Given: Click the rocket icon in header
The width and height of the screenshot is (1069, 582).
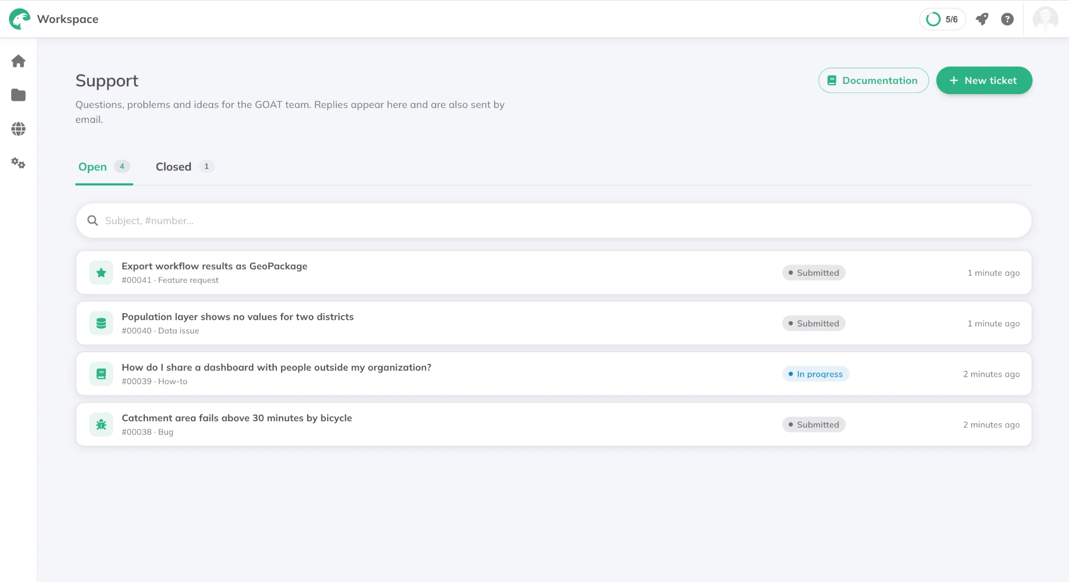Looking at the screenshot, I should [982, 19].
